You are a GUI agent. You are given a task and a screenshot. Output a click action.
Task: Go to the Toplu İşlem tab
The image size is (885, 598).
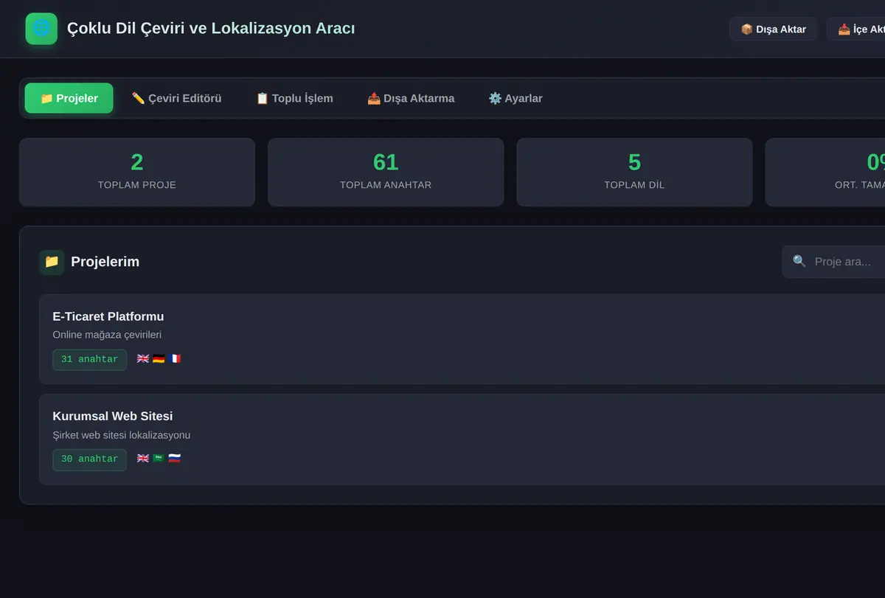[x=294, y=98]
